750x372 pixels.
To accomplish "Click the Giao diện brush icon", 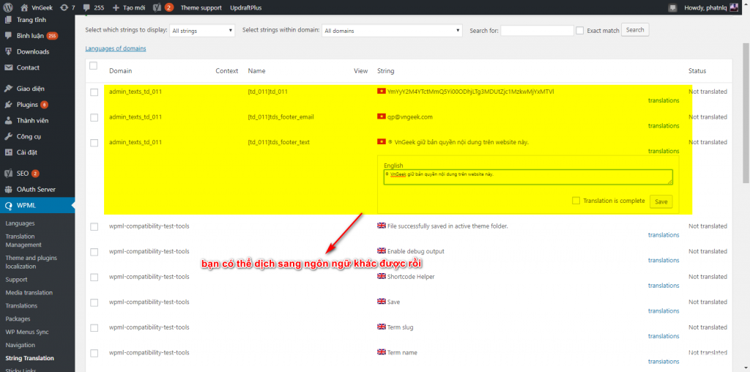I will 8,89.
